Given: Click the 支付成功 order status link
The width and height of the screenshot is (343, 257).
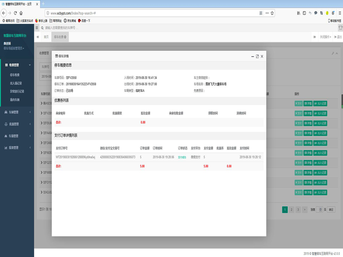Looking at the screenshot, I should [x=182, y=157].
